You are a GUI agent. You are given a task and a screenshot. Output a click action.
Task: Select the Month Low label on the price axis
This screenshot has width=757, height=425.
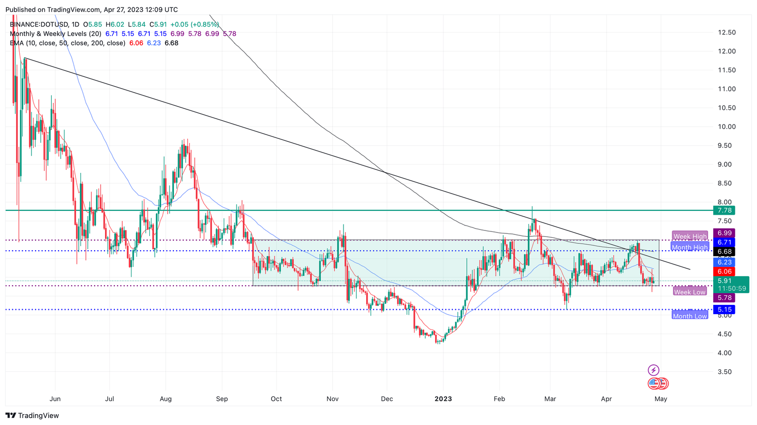click(x=689, y=316)
